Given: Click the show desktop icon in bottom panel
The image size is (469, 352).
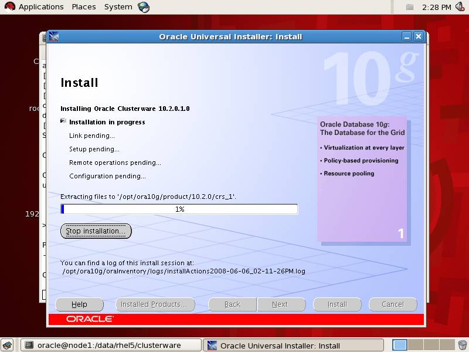Looking at the screenshot, I should pyautogui.click(x=7, y=346).
